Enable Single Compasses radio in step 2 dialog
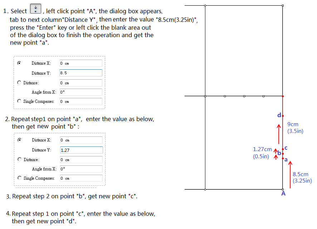The width and height of the screenshot is (317, 229). pos(19,178)
